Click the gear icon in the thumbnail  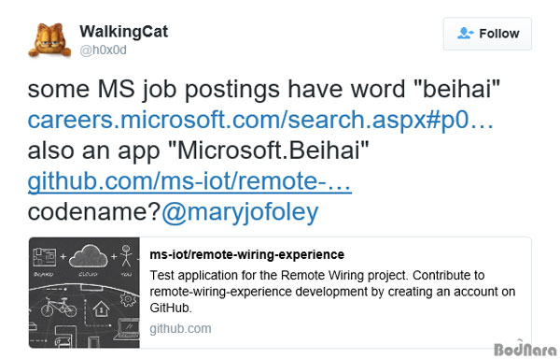pos(128,299)
